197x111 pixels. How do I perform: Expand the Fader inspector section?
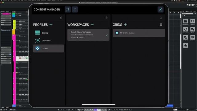6,50
